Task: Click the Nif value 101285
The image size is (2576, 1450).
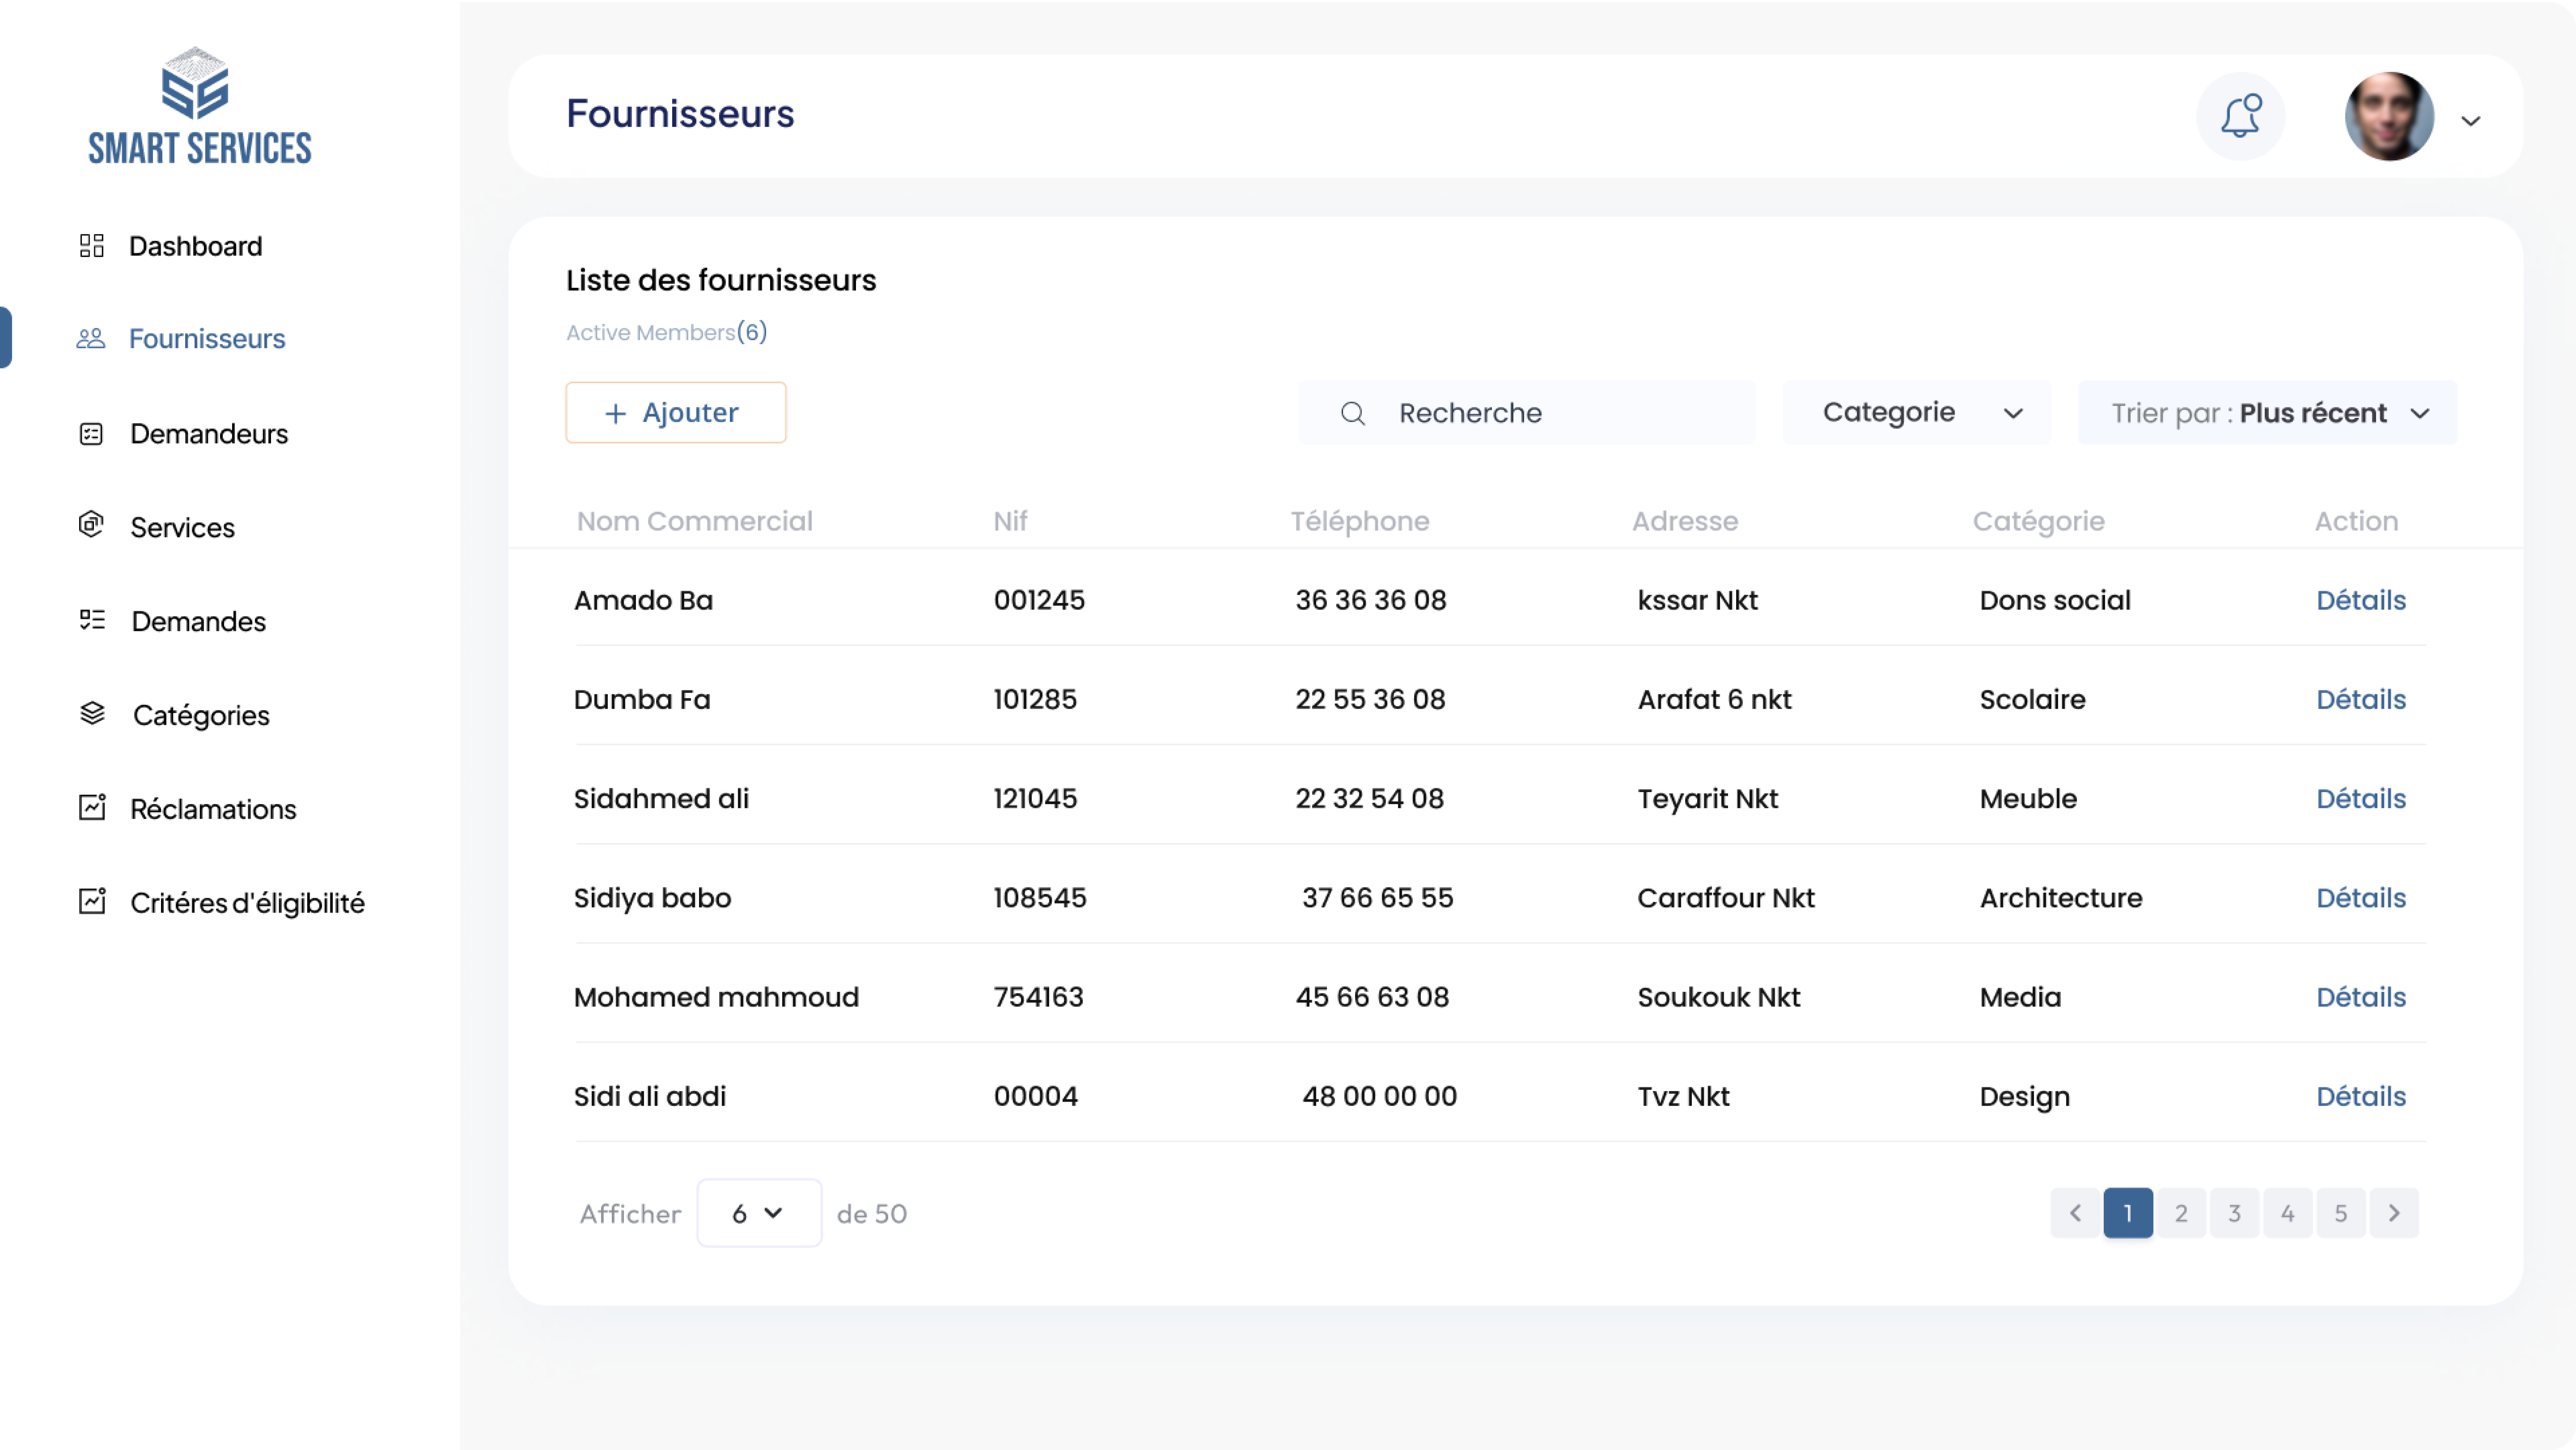Action: pos(1035,699)
